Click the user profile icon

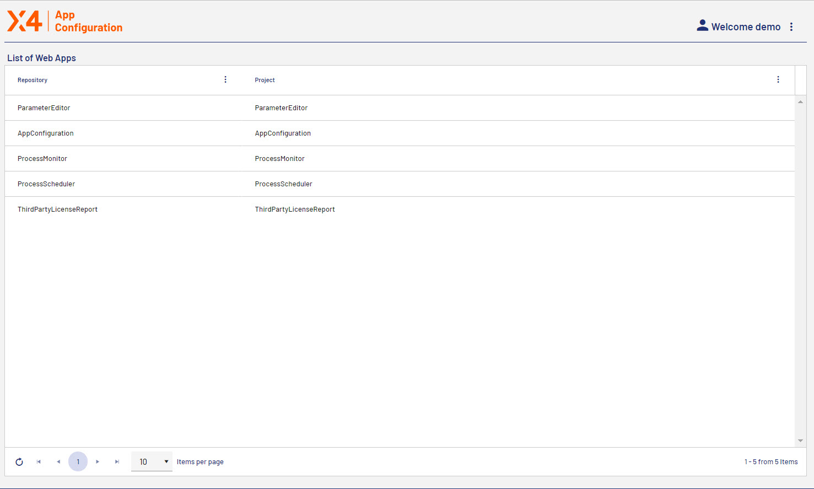(702, 26)
